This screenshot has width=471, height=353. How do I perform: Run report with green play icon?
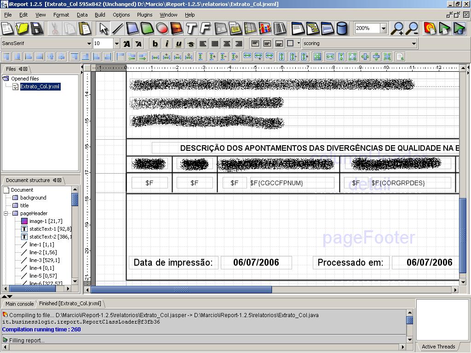(445, 28)
